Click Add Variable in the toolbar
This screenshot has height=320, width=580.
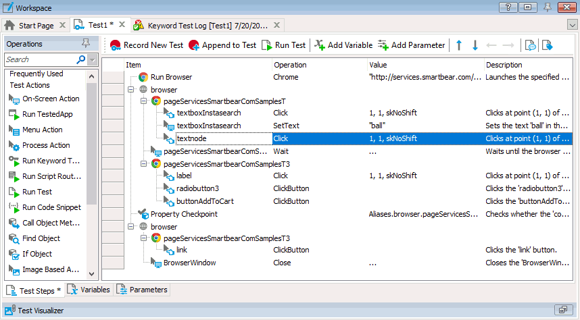(x=343, y=45)
